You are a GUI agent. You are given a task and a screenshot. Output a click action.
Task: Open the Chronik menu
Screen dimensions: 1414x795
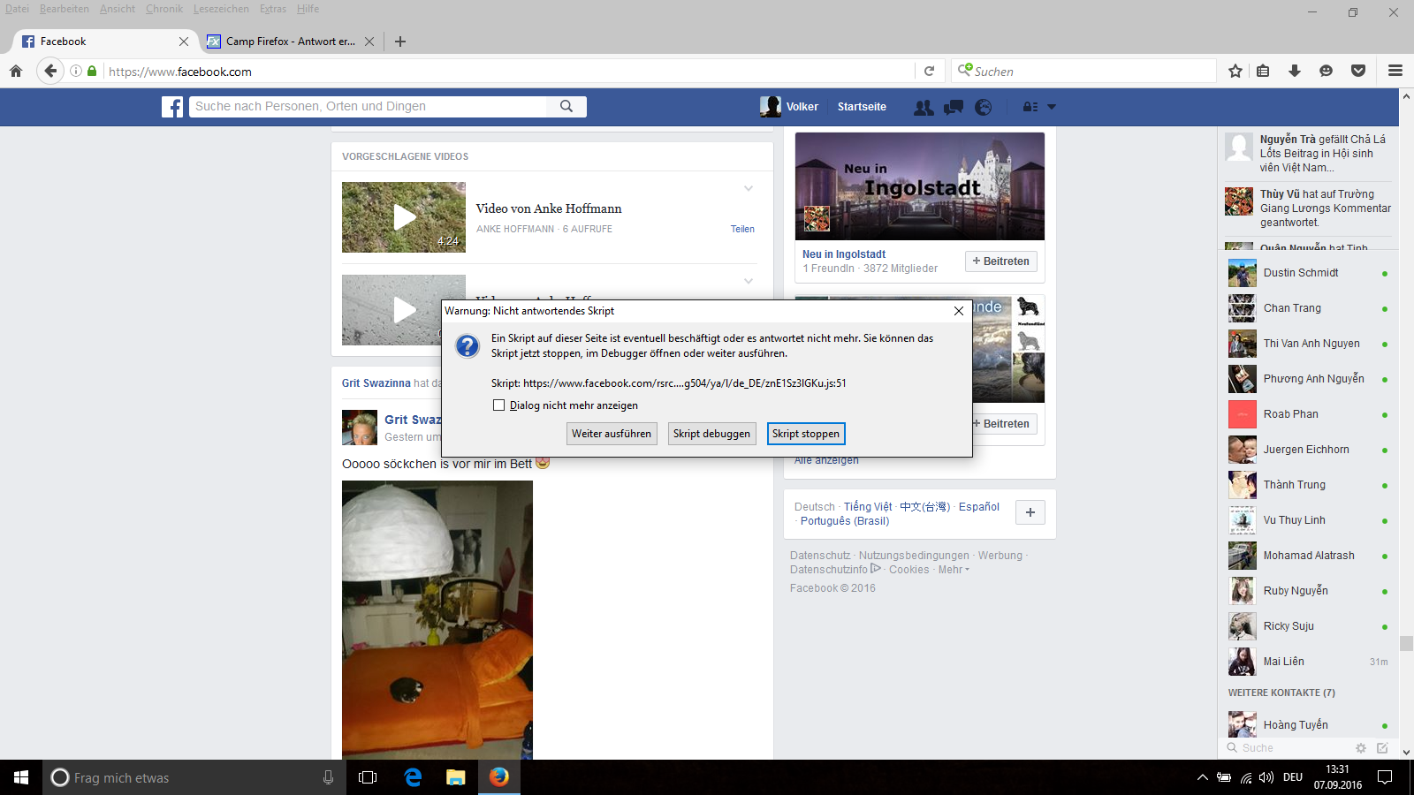point(163,9)
